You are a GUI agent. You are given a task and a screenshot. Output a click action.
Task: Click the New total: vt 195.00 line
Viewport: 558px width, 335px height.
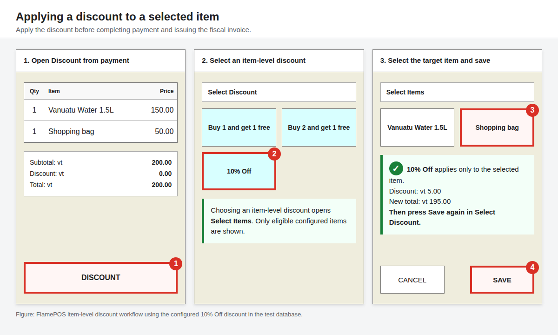coord(420,201)
